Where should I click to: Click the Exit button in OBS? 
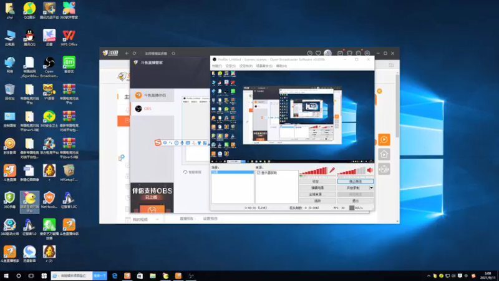pyautogui.click(x=356, y=201)
